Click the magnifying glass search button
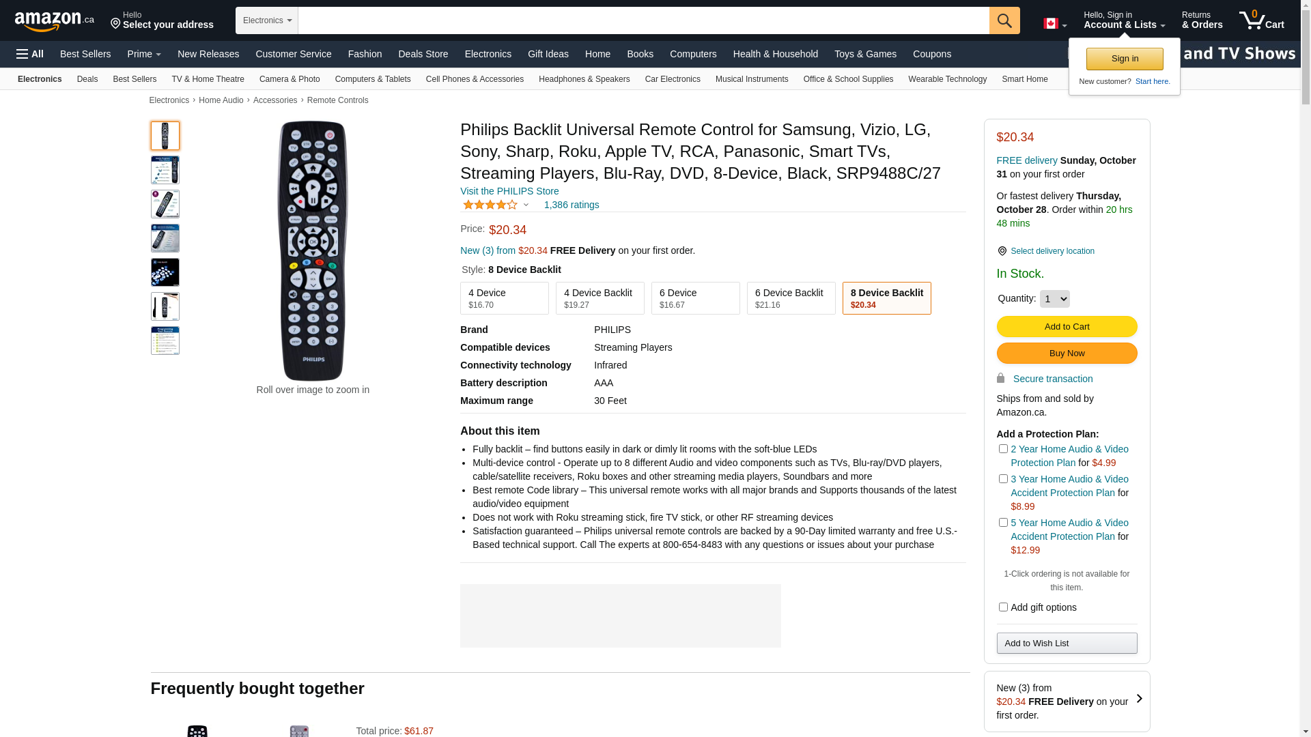Image resolution: width=1311 pixels, height=737 pixels. tap(1004, 20)
